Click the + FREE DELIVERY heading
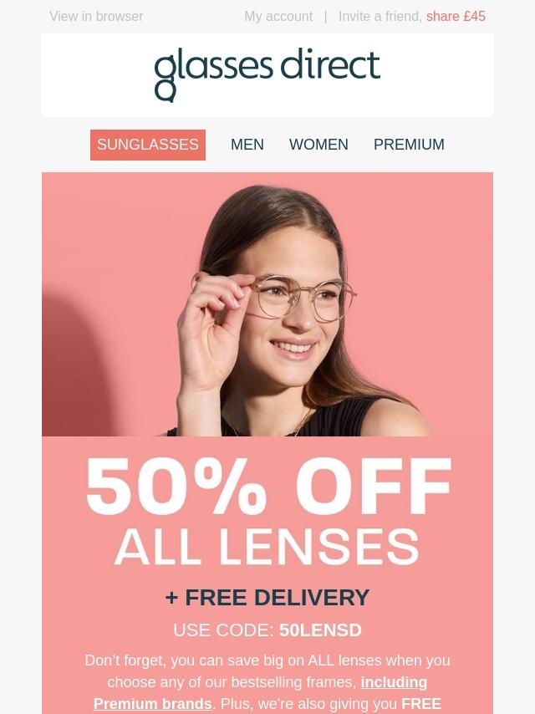The width and height of the screenshot is (535, 714). [x=267, y=598]
